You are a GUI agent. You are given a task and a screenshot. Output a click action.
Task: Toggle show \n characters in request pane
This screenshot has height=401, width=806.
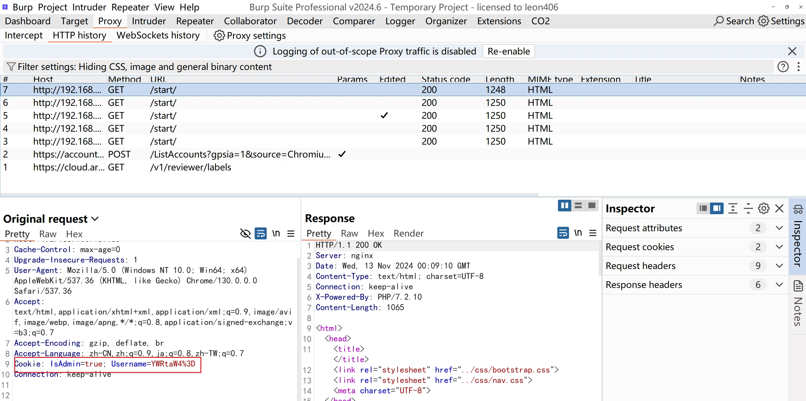pos(276,233)
